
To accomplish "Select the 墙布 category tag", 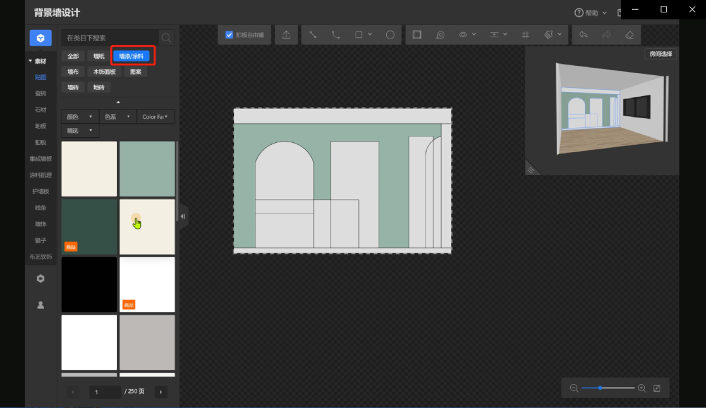I will click(x=73, y=72).
